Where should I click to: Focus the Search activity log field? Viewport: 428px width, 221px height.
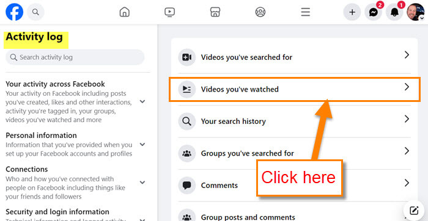click(x=75, y=57)
